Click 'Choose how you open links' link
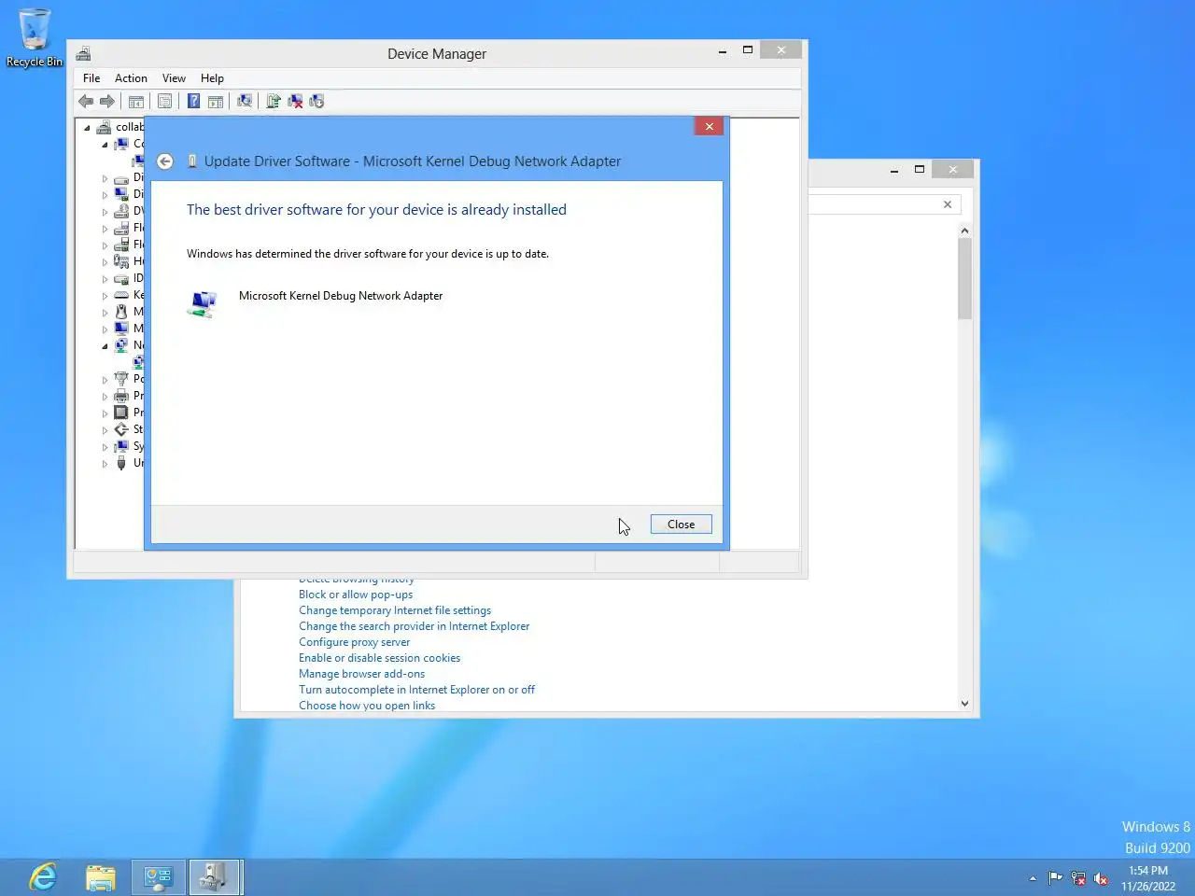 point(367,706)
